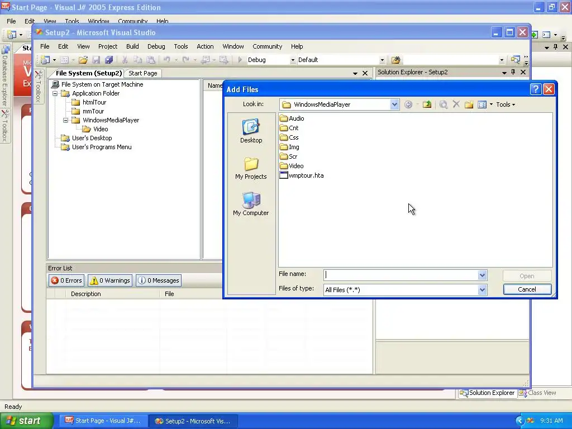Switch to the Solution Explorer bottom tab
Screen dimensions: 572x429
click(x=487, y=393)
